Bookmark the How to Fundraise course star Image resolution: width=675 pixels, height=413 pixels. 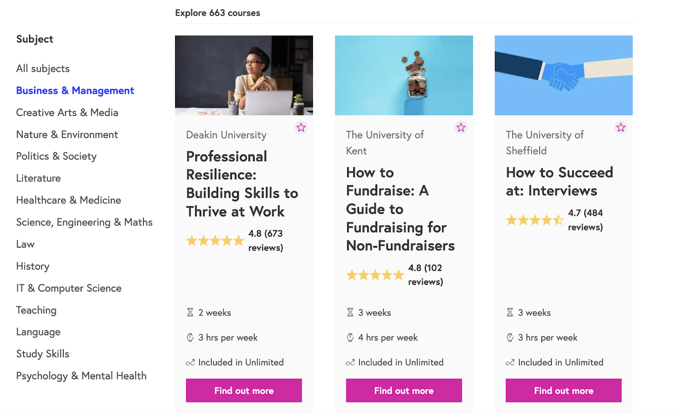point(461,127)
